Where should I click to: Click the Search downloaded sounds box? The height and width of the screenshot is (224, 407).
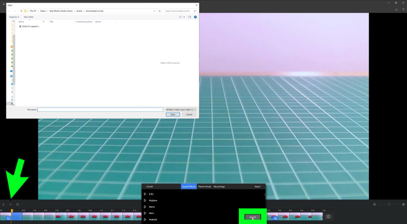click(x=181, y=11)
